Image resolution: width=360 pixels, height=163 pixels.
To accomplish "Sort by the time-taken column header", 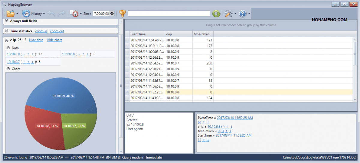I will pyautogui.click(x=202, y=34).
